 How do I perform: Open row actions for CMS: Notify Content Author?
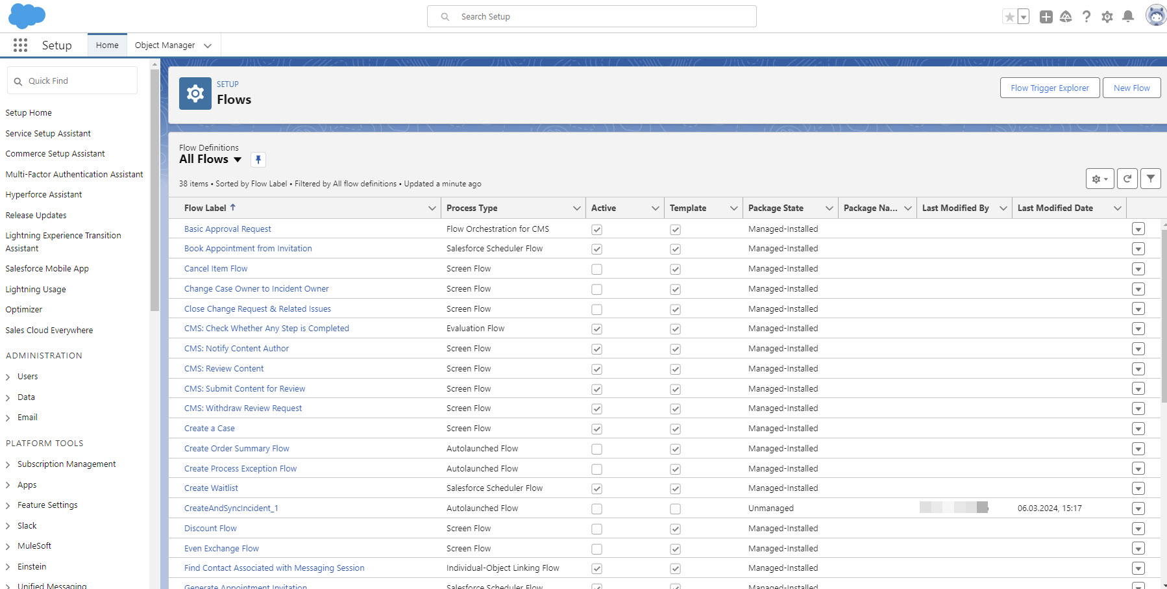tap(1138, 349)
